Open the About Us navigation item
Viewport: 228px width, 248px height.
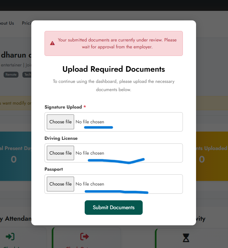pyautogui.click(x=7, y=23)
